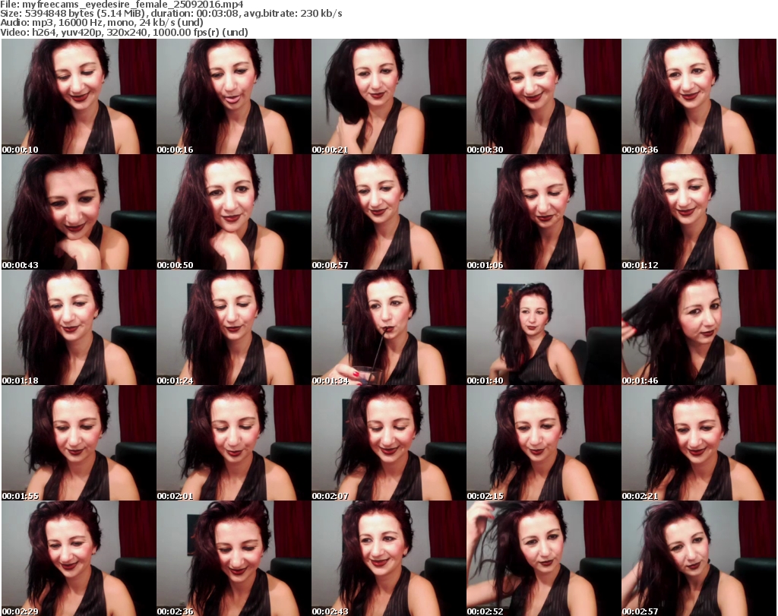
Task: Open the thumbnail stamped 00:02:15
Action: point(544,443)
